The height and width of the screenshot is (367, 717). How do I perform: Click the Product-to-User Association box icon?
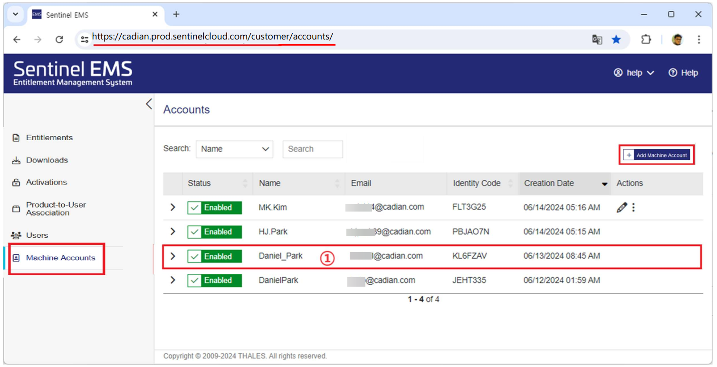pos(16,209)
